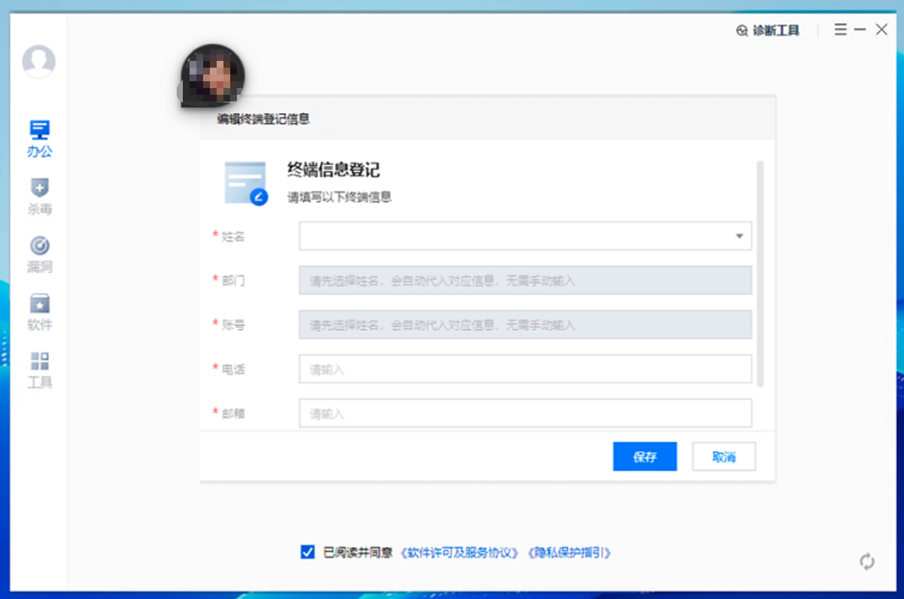Click the form's vertical scrollbar
This screenshot has height=599, width=904.
coord(760,271)
